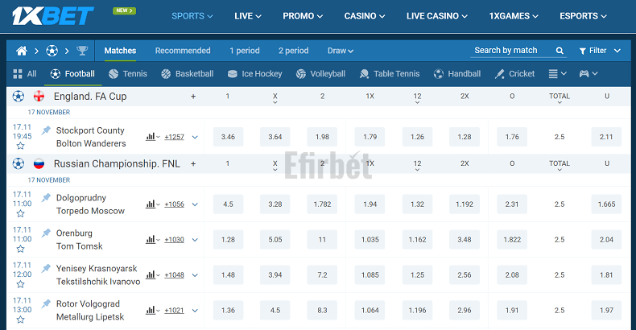The width and height of the screenshot is (636, 330).
Task: Open statistics chart for Stockport County match
Action: 152,137
